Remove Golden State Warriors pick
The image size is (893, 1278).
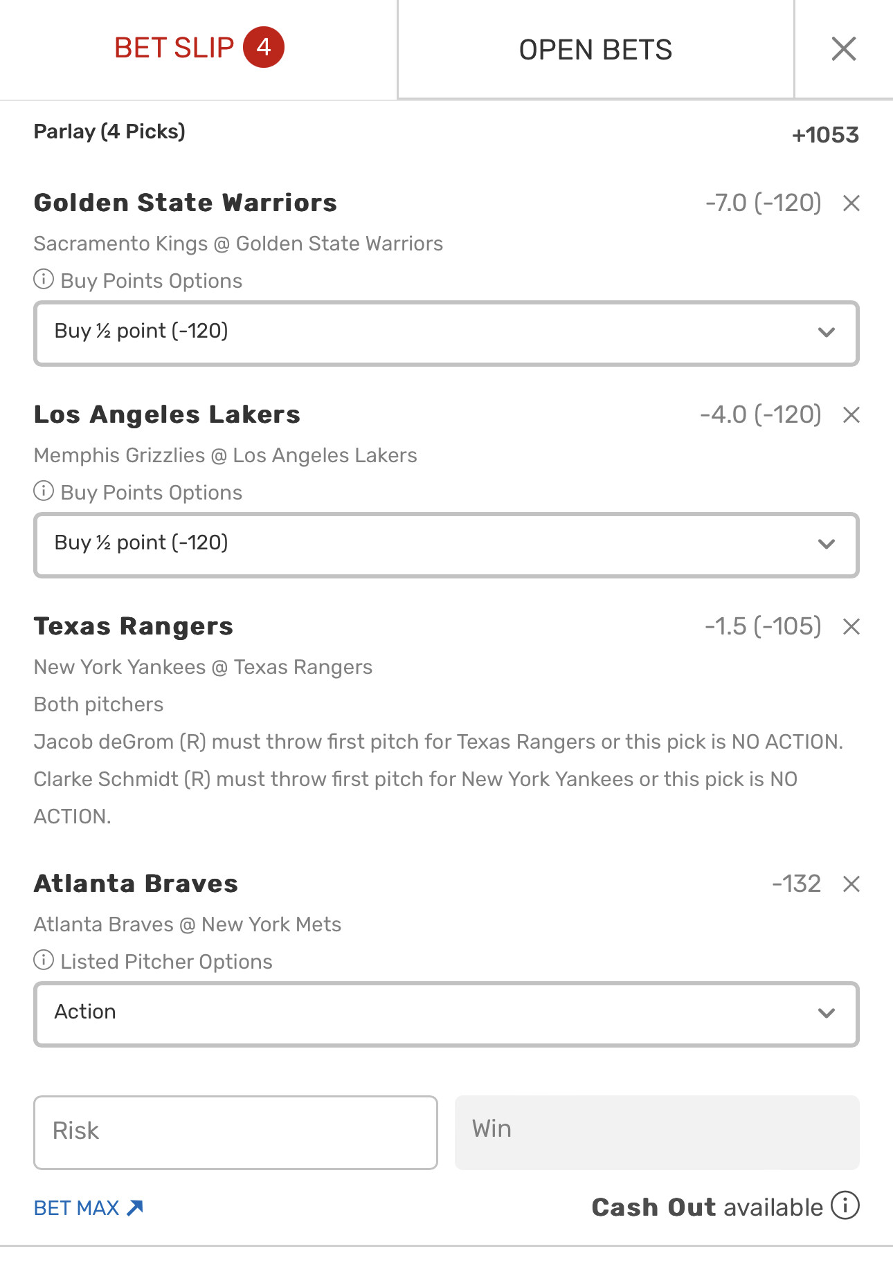click(x=851, y=203)
